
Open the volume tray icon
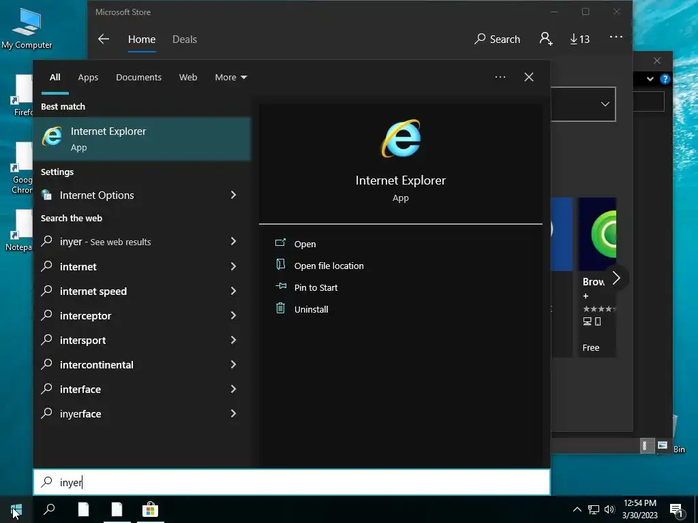pos(609,509)
